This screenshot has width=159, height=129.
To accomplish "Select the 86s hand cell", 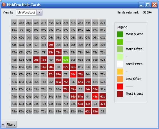I will 73,67.
